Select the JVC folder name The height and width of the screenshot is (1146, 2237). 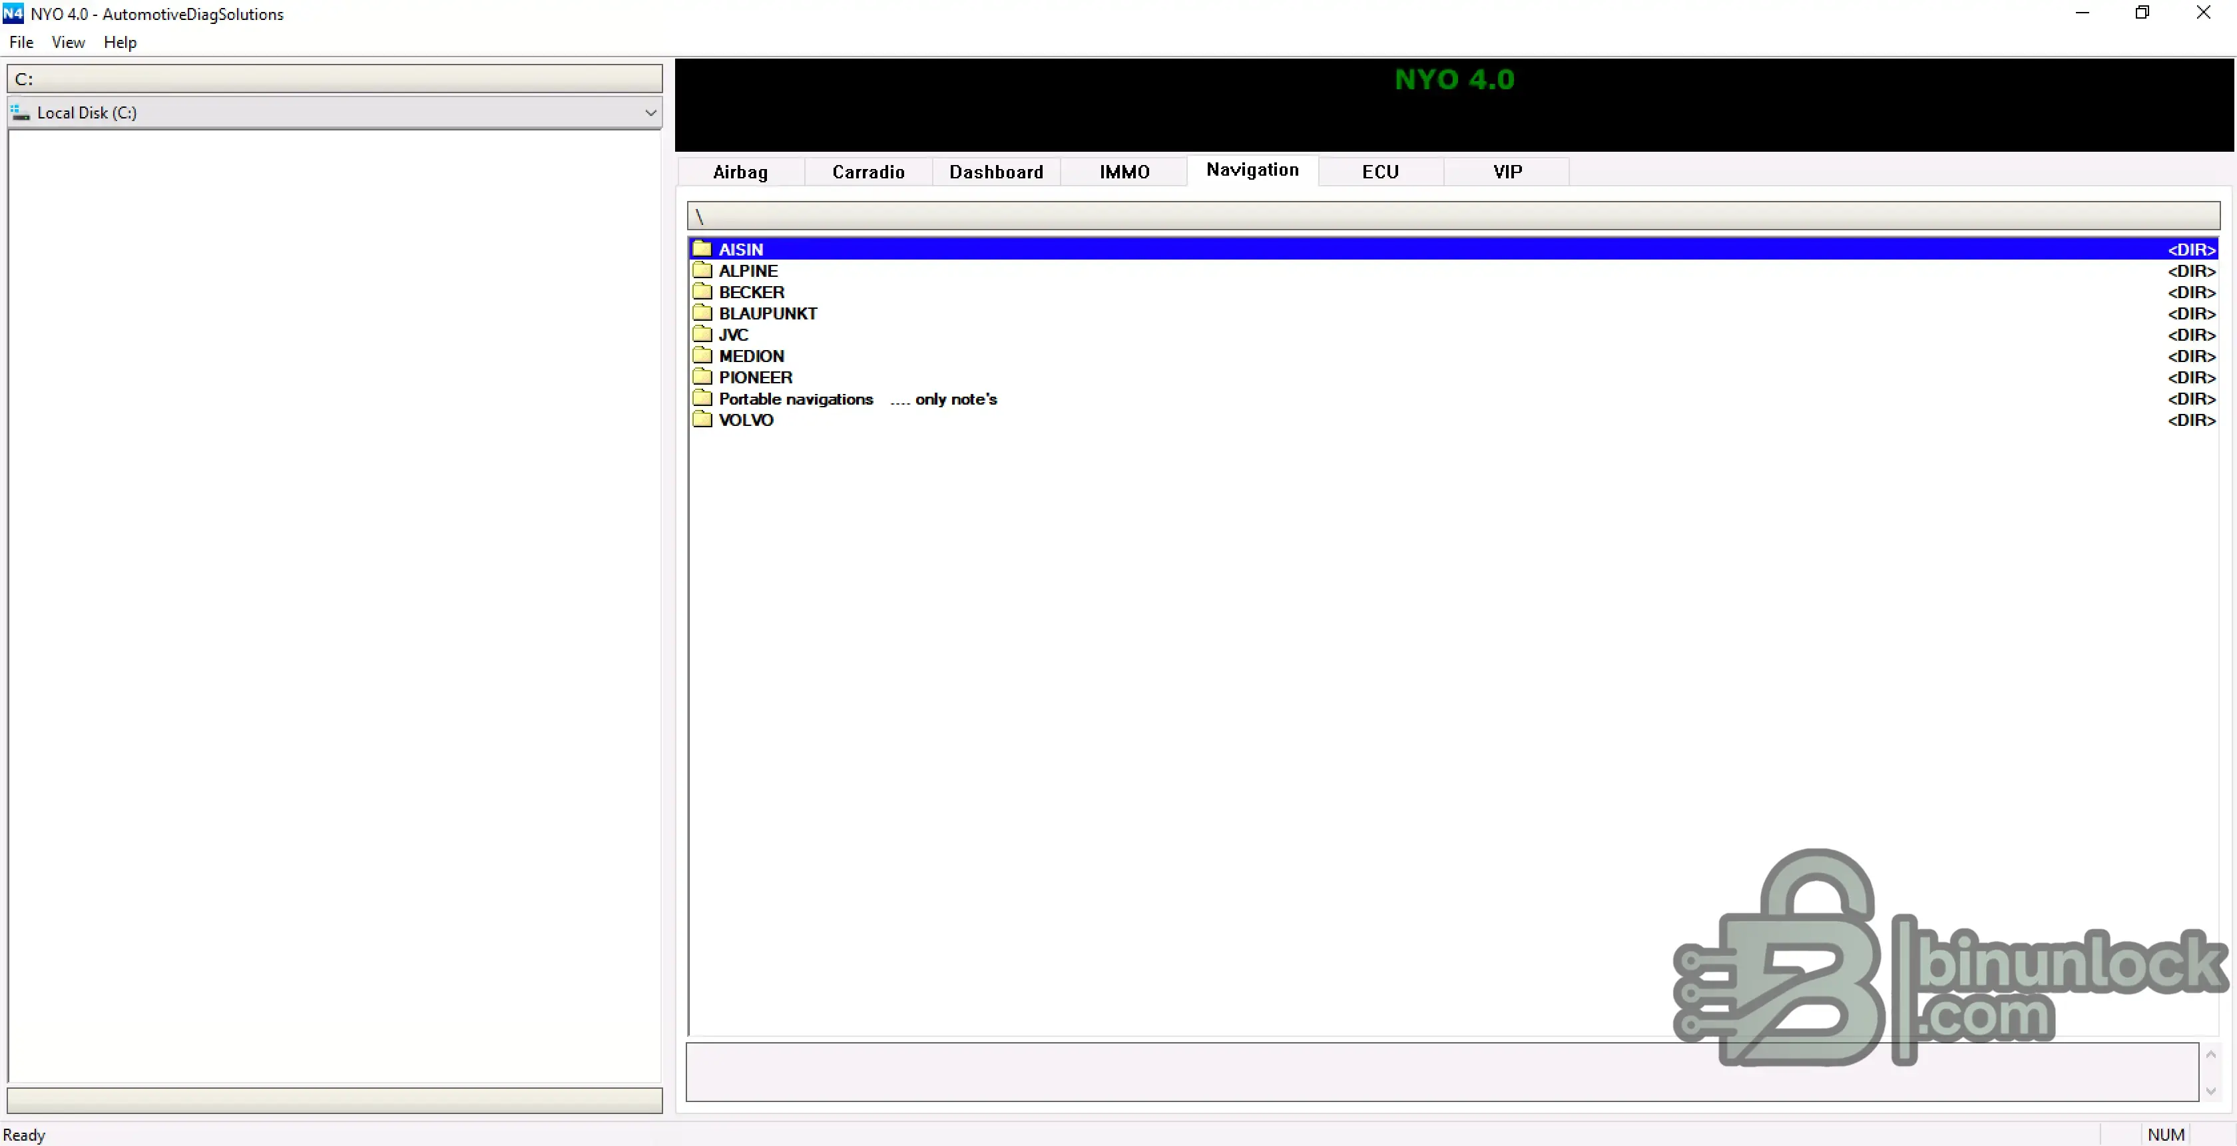point(733,335)
